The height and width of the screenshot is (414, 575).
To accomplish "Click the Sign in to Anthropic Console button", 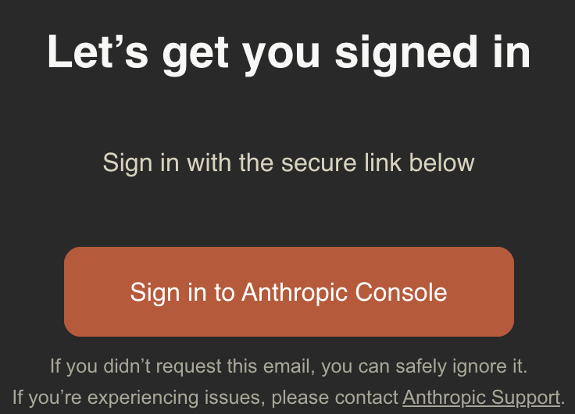I will [288, 292].
